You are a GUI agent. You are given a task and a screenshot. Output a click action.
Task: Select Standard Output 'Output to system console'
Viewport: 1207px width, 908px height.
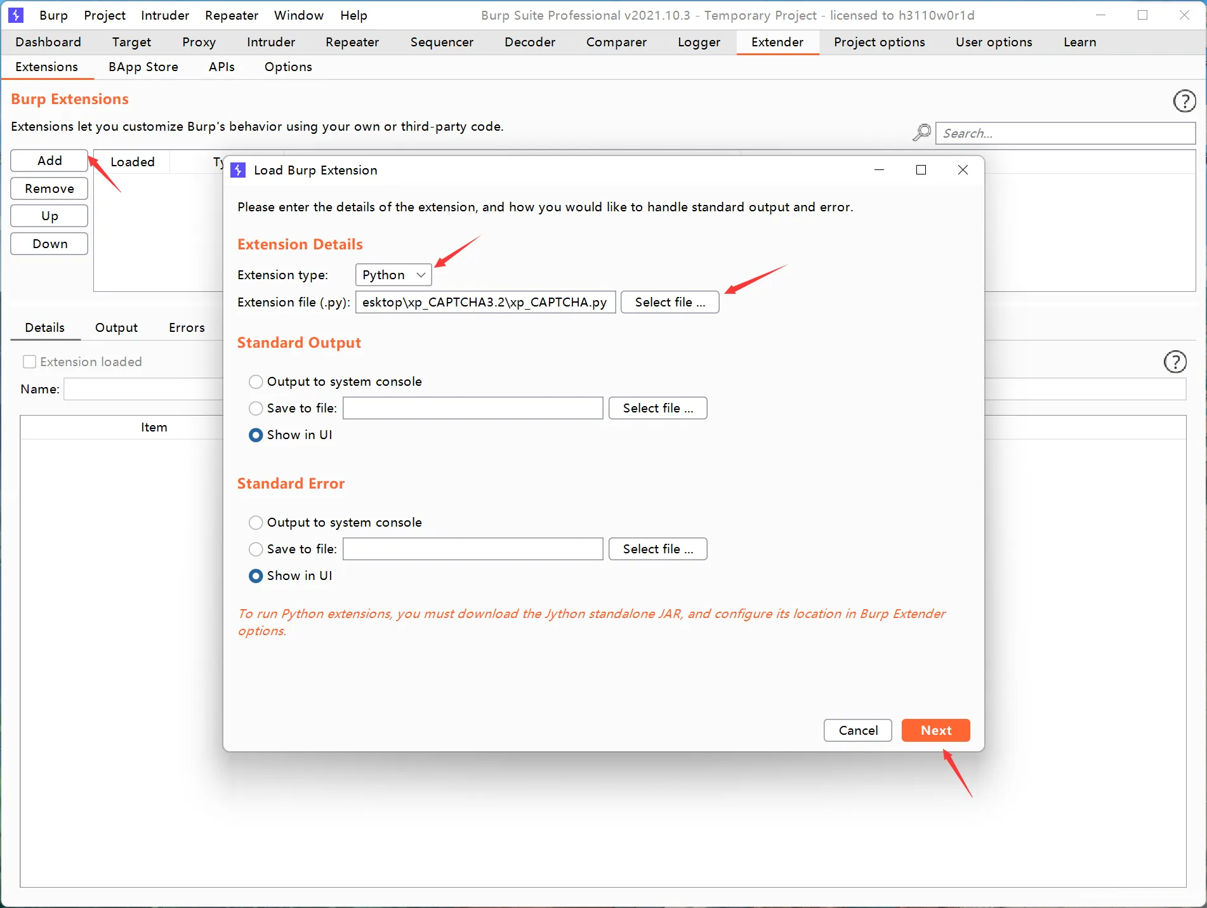click(256, 381)
